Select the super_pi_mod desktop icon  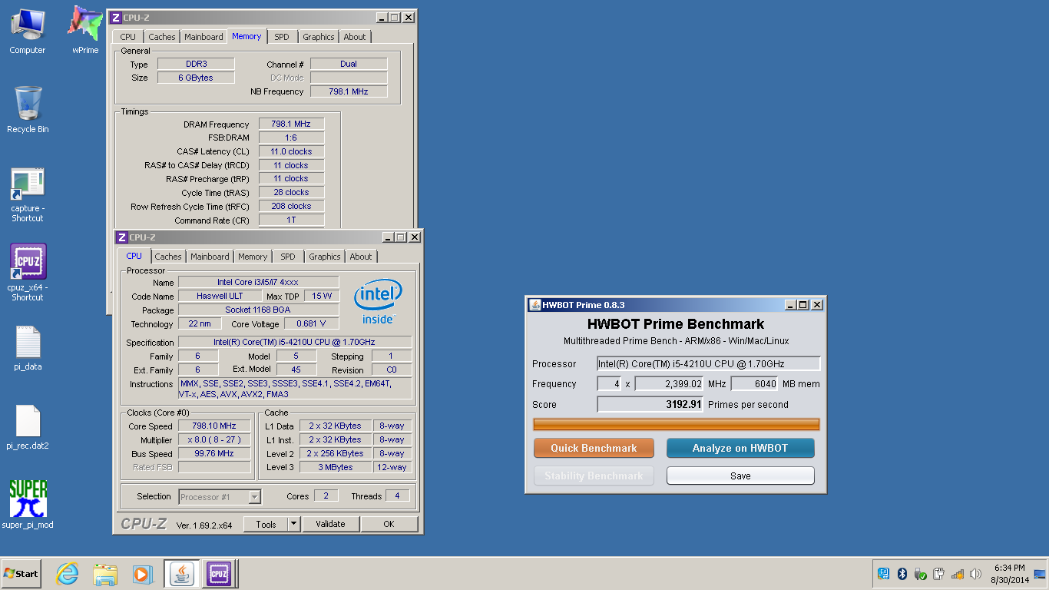click(28, 505)
